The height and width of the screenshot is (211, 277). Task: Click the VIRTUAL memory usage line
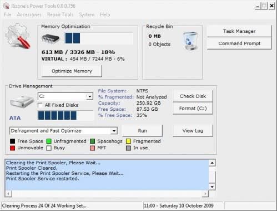pyautogui.click(x=83, y=59)
